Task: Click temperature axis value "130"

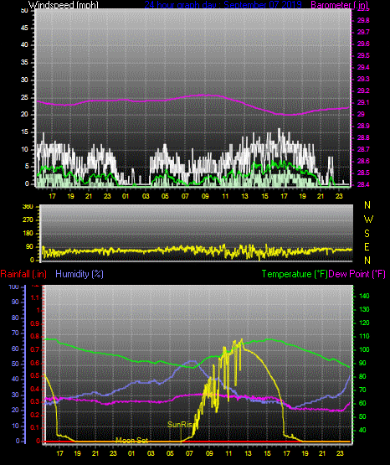Action: pos(364,310)
